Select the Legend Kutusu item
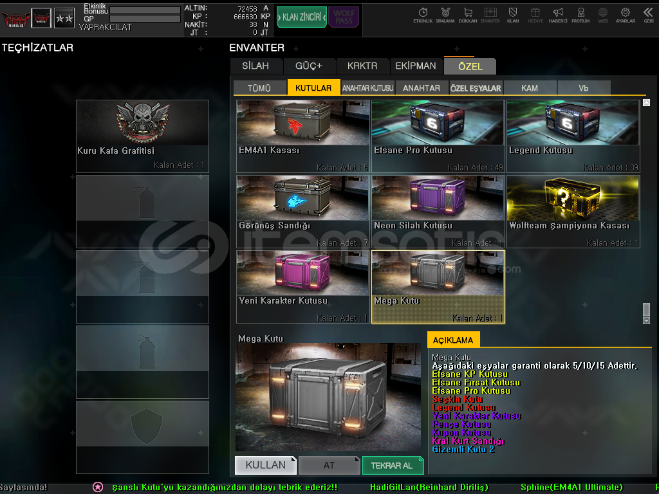Image resolution: width=659 pixels, height=494 pixels. (x=573, y=136)
